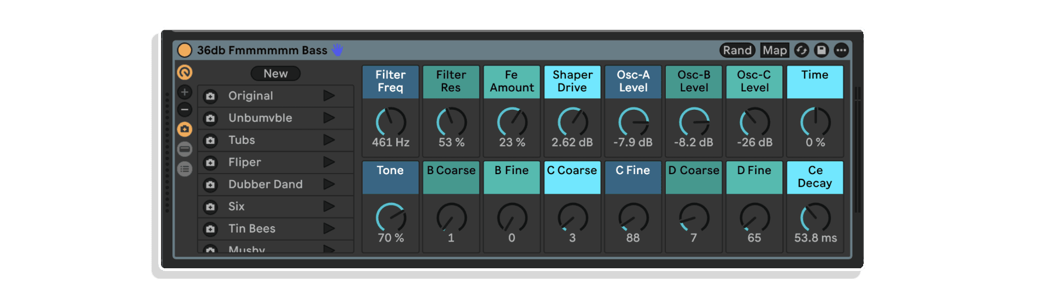This screenshot has height=298, width=1041.
Task: Click the Ce Decay macro label
Action: (815, 177)
